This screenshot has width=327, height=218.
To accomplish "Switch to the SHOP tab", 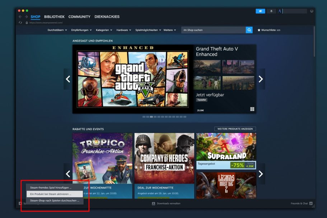I will (x=36, y=17).
